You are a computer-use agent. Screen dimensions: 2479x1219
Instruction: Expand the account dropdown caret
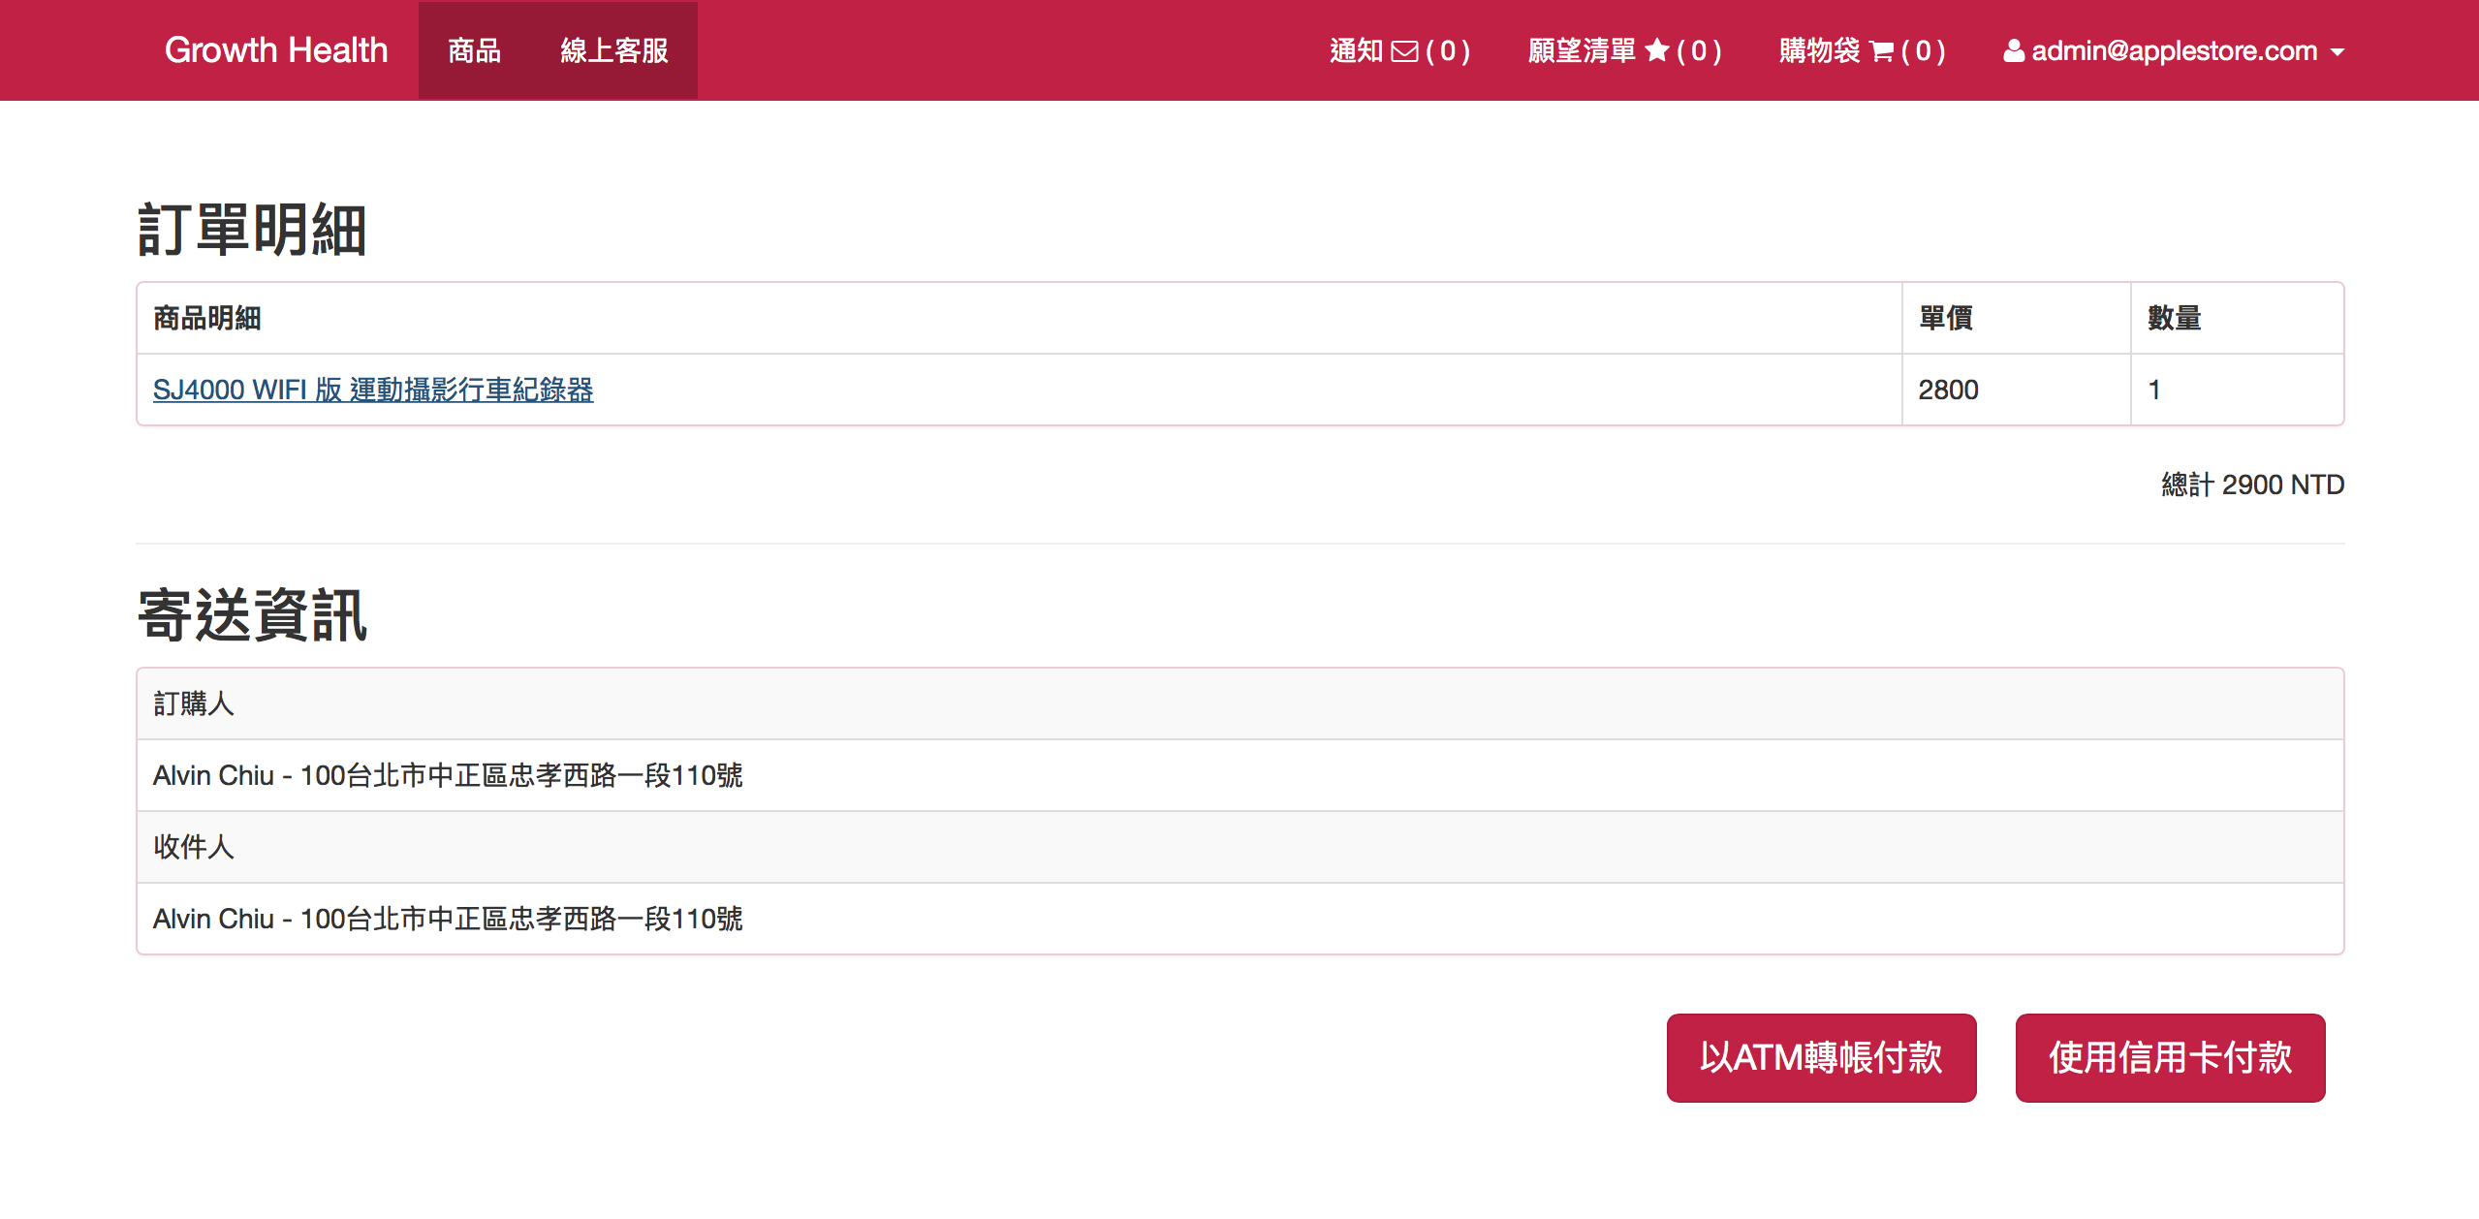coord(2338,52)
